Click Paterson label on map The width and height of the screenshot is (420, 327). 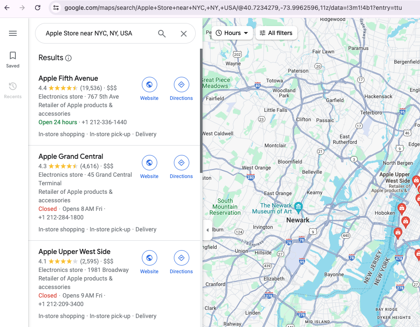[x=298, y=71]
